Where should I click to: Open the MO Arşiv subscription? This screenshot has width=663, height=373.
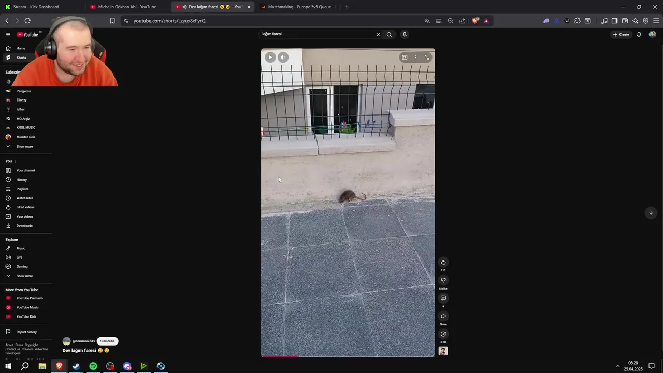pos(23,119)
